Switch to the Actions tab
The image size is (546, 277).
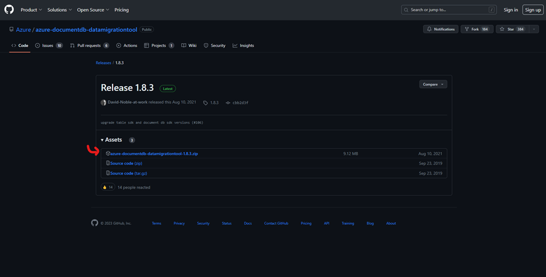click(x=127, y=45)
